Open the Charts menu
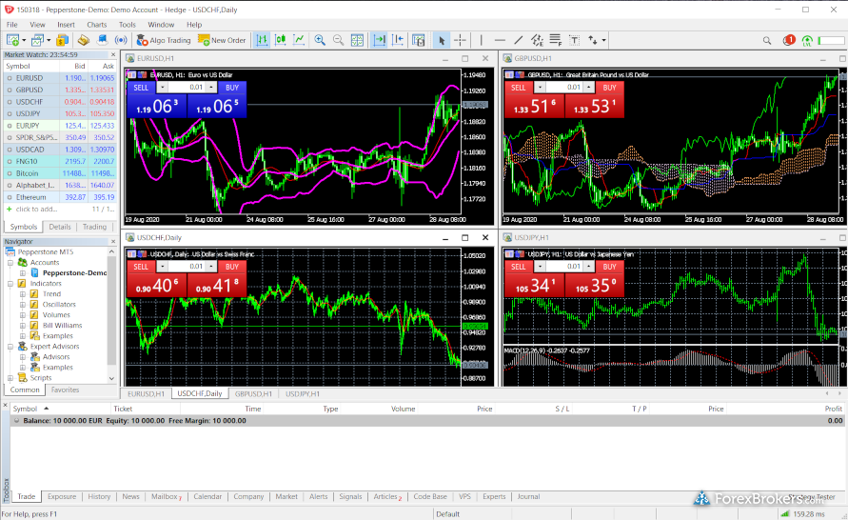The width and height of the screenshot is (848, 520). pyautogui.click(x=97, y=25)
